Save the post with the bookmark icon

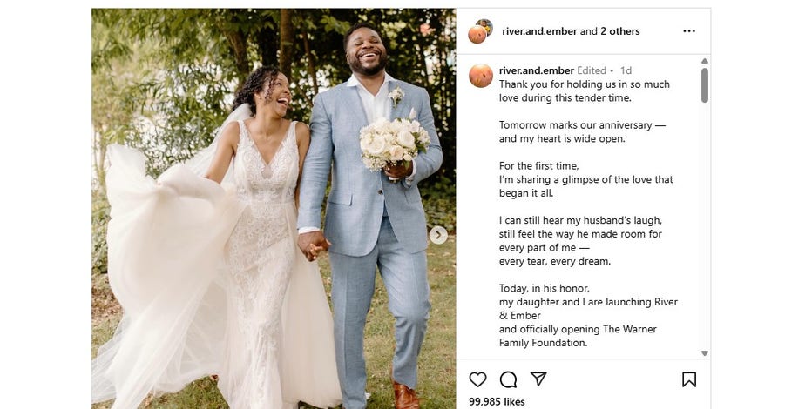click(x=689, y=379)
